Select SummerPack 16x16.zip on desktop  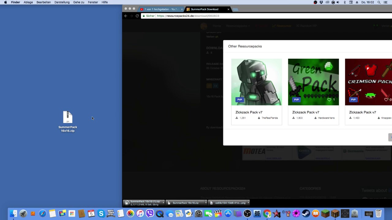pyautogui.click(x=68, y=122)
